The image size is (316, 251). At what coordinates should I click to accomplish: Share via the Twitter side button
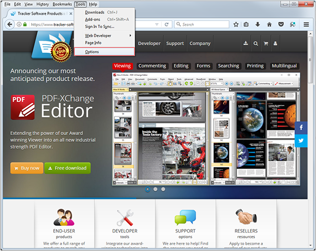point(301,141)
